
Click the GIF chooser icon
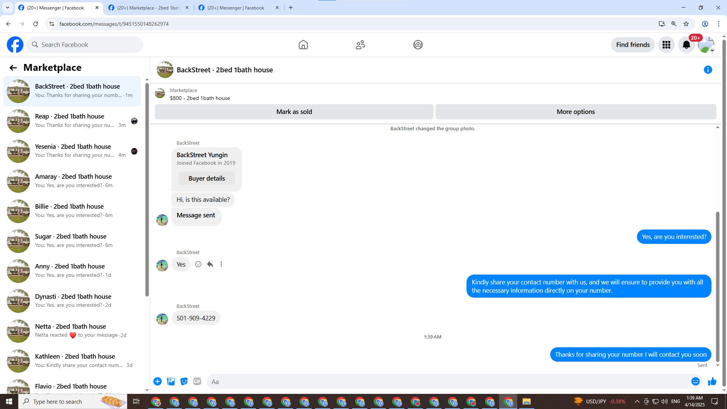point(197,381)
